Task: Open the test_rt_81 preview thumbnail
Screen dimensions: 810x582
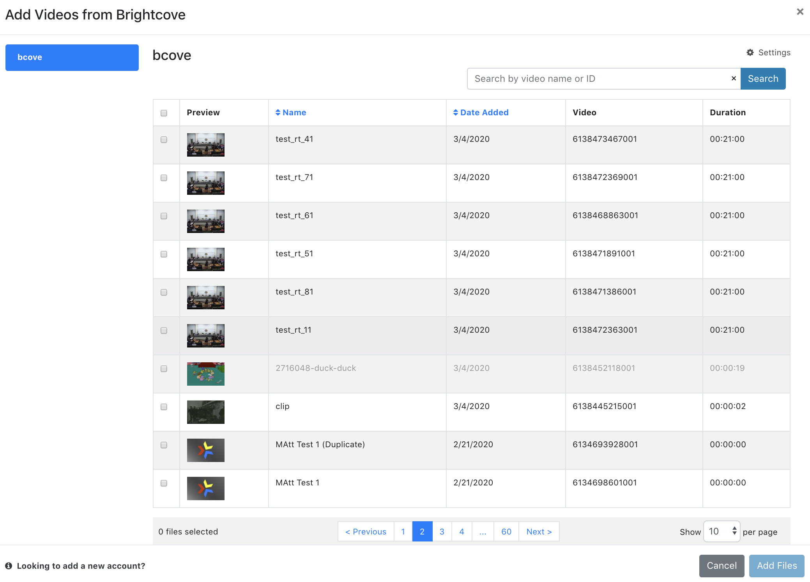Action: pos(206,298)
